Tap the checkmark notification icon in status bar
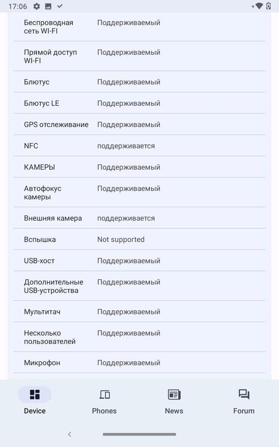The width and height of the screenshot is (279, 447). 60,6
